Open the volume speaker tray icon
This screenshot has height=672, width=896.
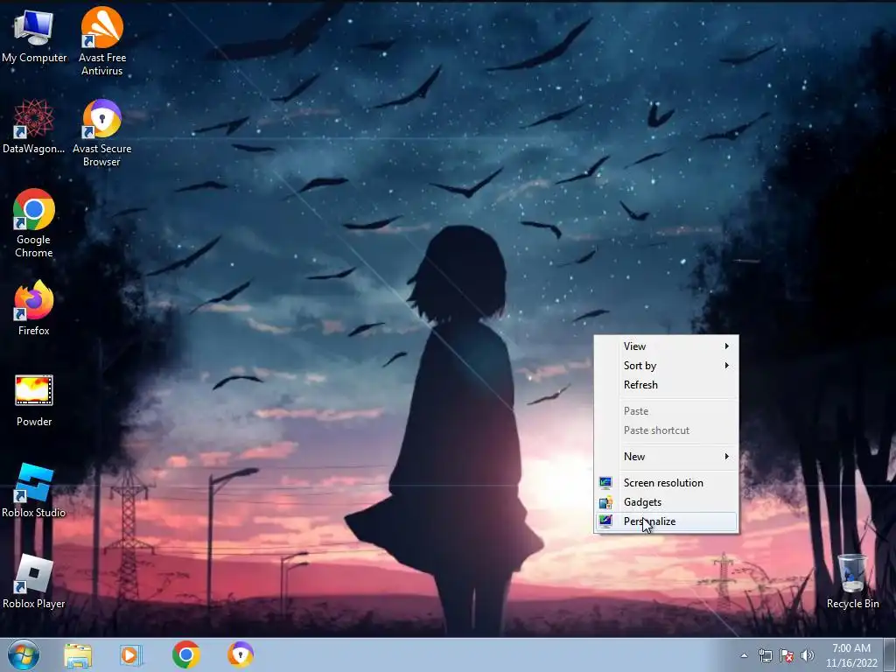pos(808,655)
